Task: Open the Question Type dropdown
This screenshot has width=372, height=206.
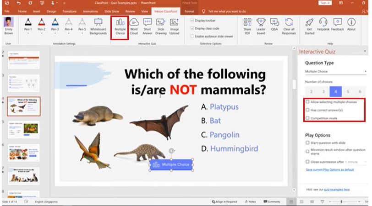Action: (335, 71)
